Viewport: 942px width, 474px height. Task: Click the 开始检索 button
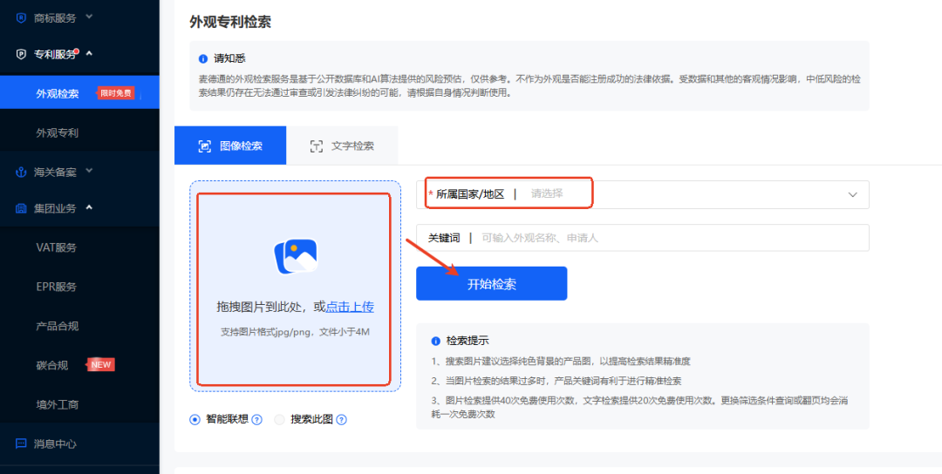click(491, 284)
